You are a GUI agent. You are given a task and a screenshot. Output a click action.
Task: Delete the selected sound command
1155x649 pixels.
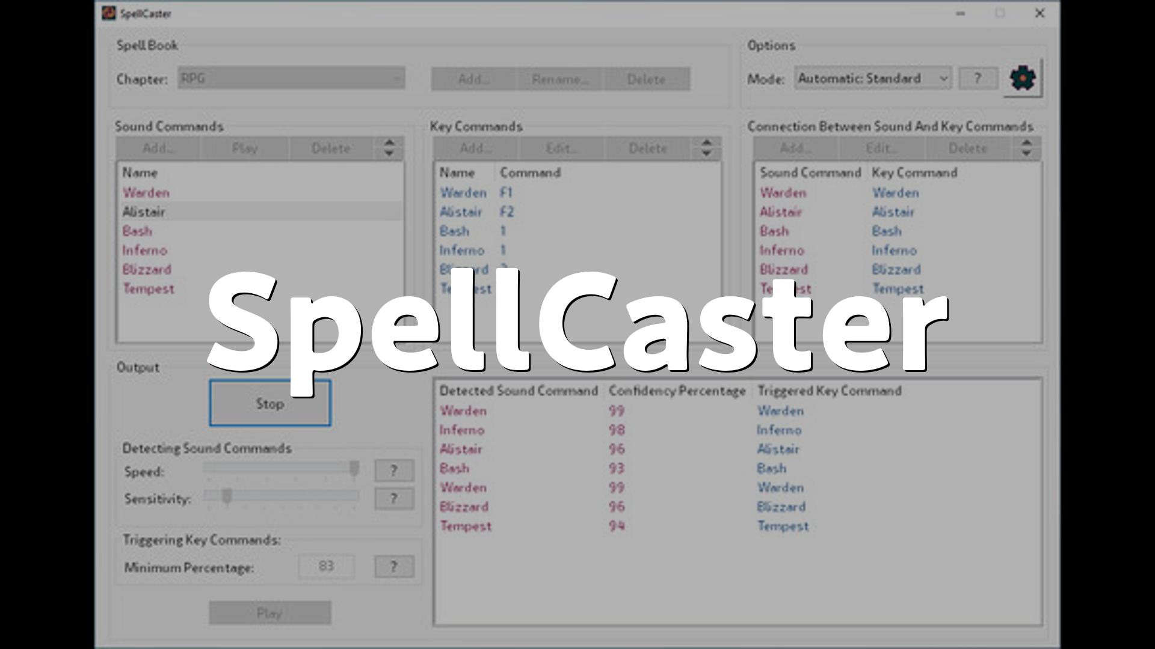pos(331,148)
